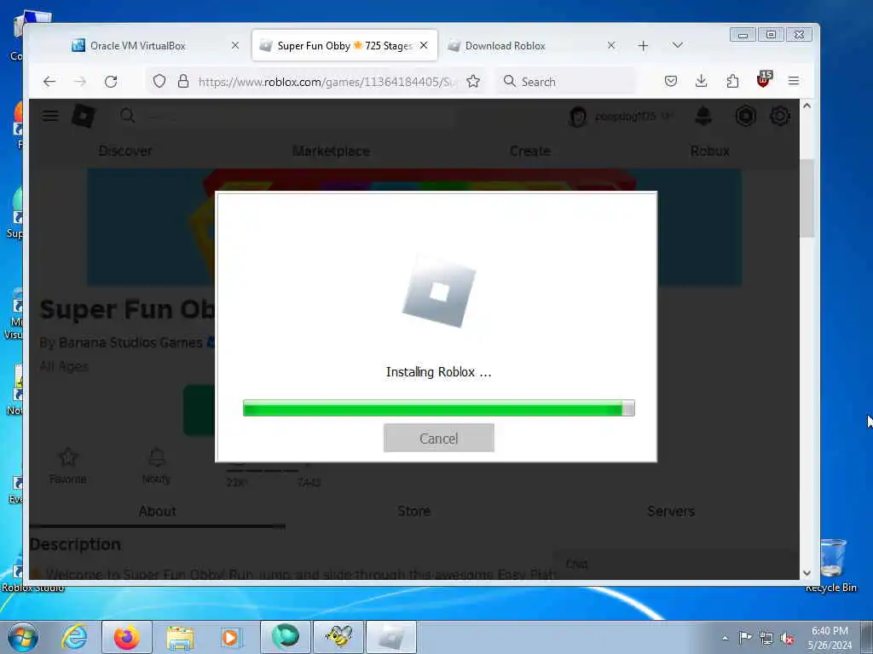The height and width of the screenshot is (654, 873).
Task: Click the page scroll down arrow
Action: point(807,573)
